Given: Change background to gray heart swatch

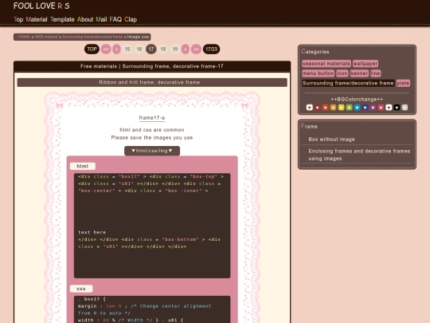Looking at the screenshot, I should [405, 108].
